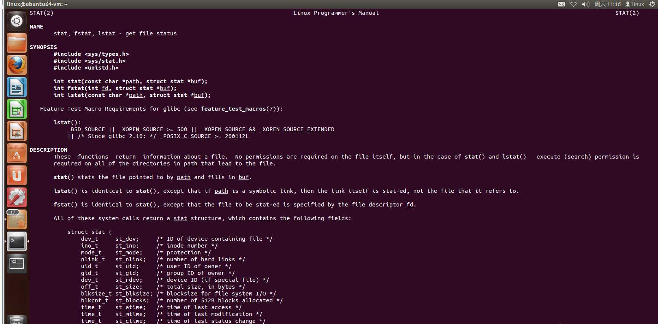
Task: Open the clock showing 11:16
Action: (607, 4)
